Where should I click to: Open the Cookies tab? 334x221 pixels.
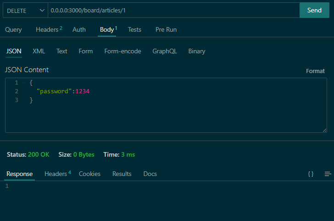pyautogui.click(x=89, y=174)
